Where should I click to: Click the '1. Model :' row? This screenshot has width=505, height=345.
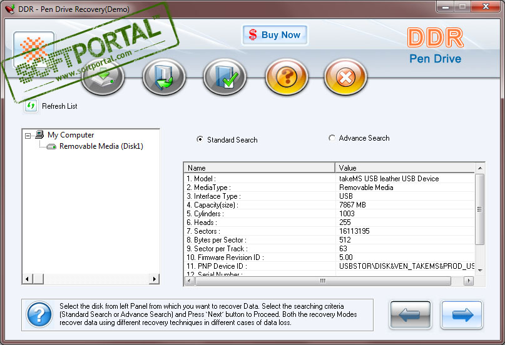pyautogui.click(x=329, y=179)
